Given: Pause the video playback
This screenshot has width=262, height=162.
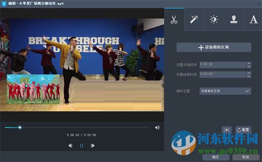Looking at the screenshot, I should click(x=82, y=146).
